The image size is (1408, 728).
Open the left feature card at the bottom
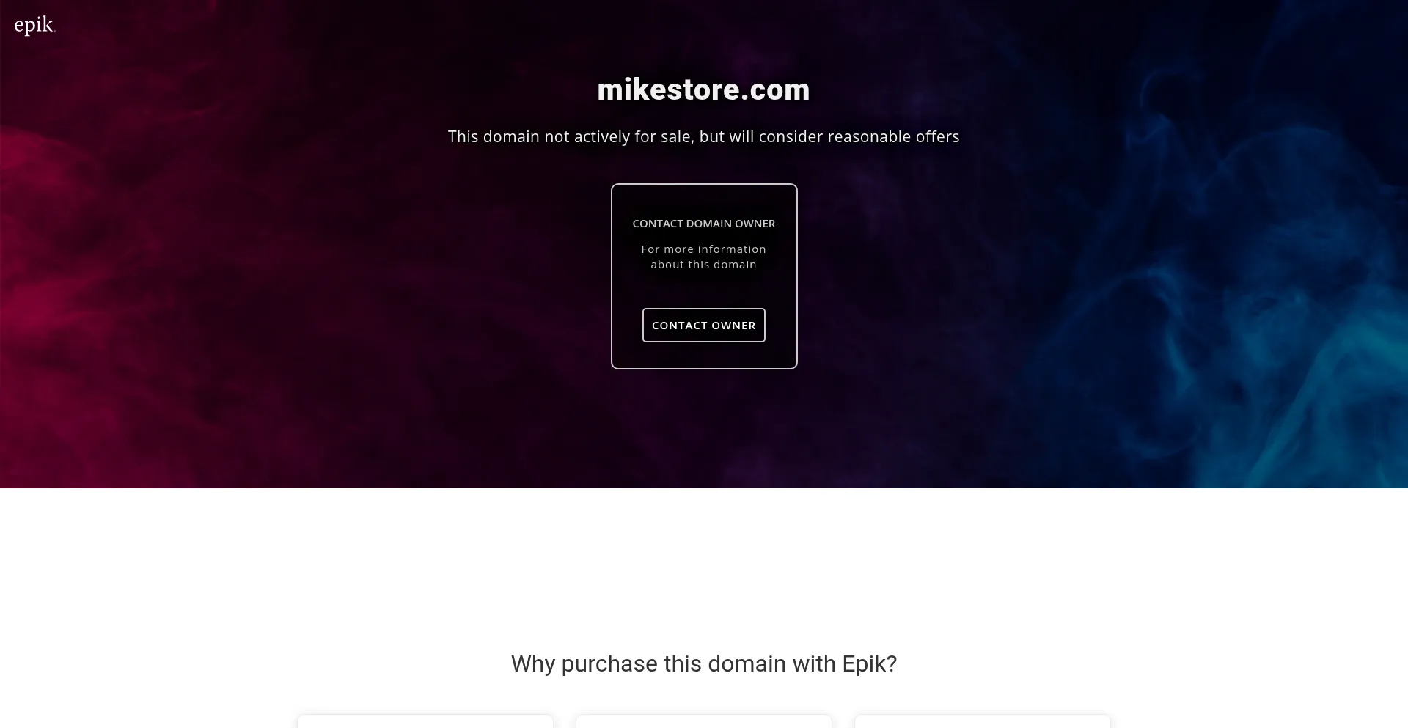425,721
